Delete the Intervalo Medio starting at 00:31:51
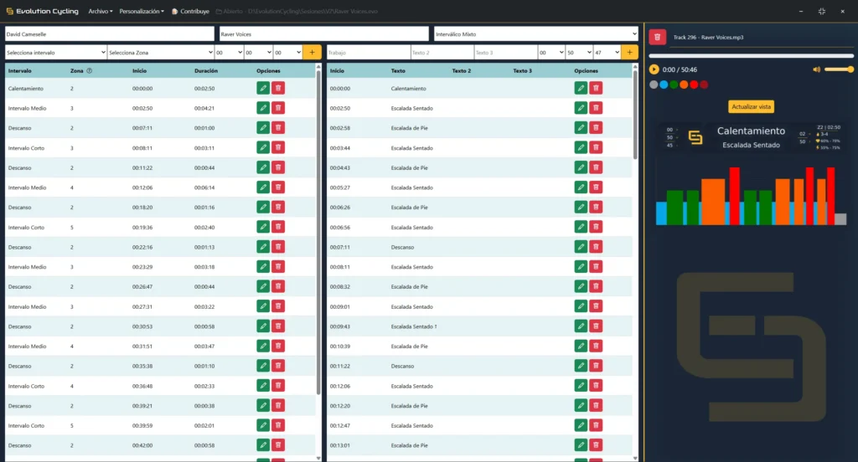 click(x=278, y=346)
